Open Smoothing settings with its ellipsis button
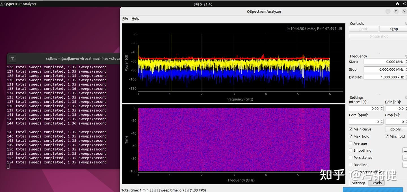 (x=405, y=150)
